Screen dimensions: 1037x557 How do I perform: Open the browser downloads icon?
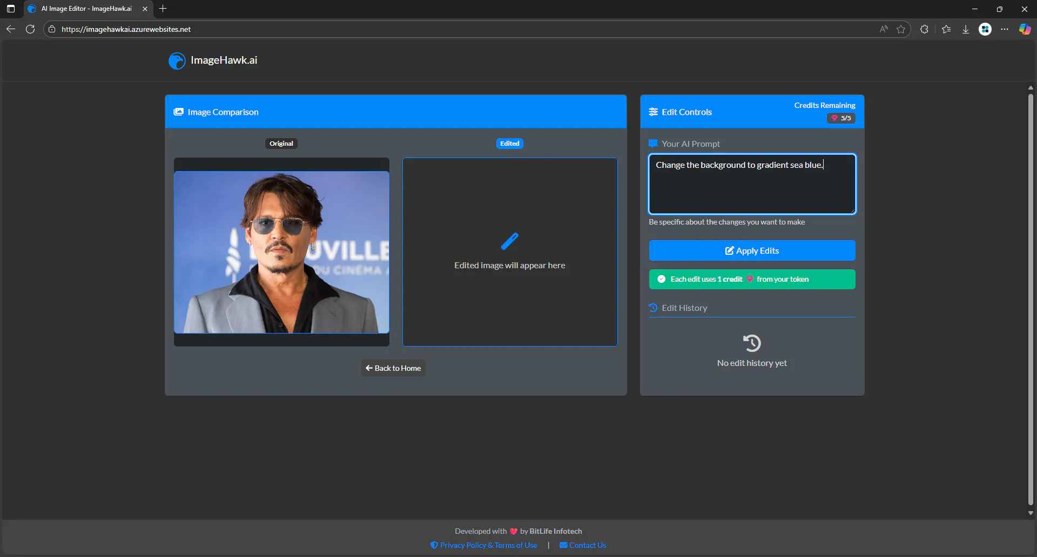(966, 29)
